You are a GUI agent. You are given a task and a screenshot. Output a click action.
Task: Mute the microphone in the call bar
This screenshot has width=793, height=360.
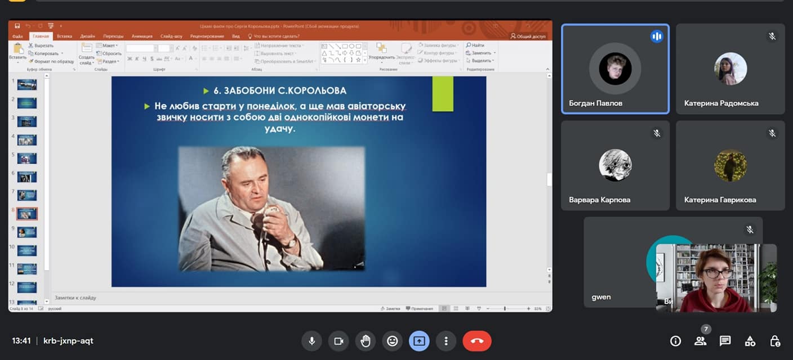coord(311,341)
